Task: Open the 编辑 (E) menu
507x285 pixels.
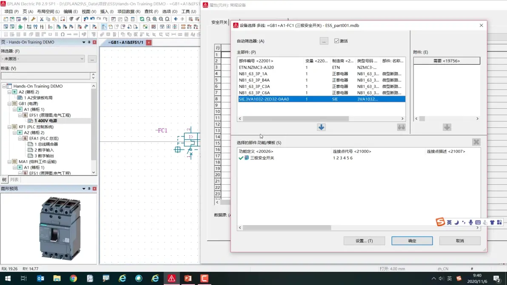Action: 70,11
